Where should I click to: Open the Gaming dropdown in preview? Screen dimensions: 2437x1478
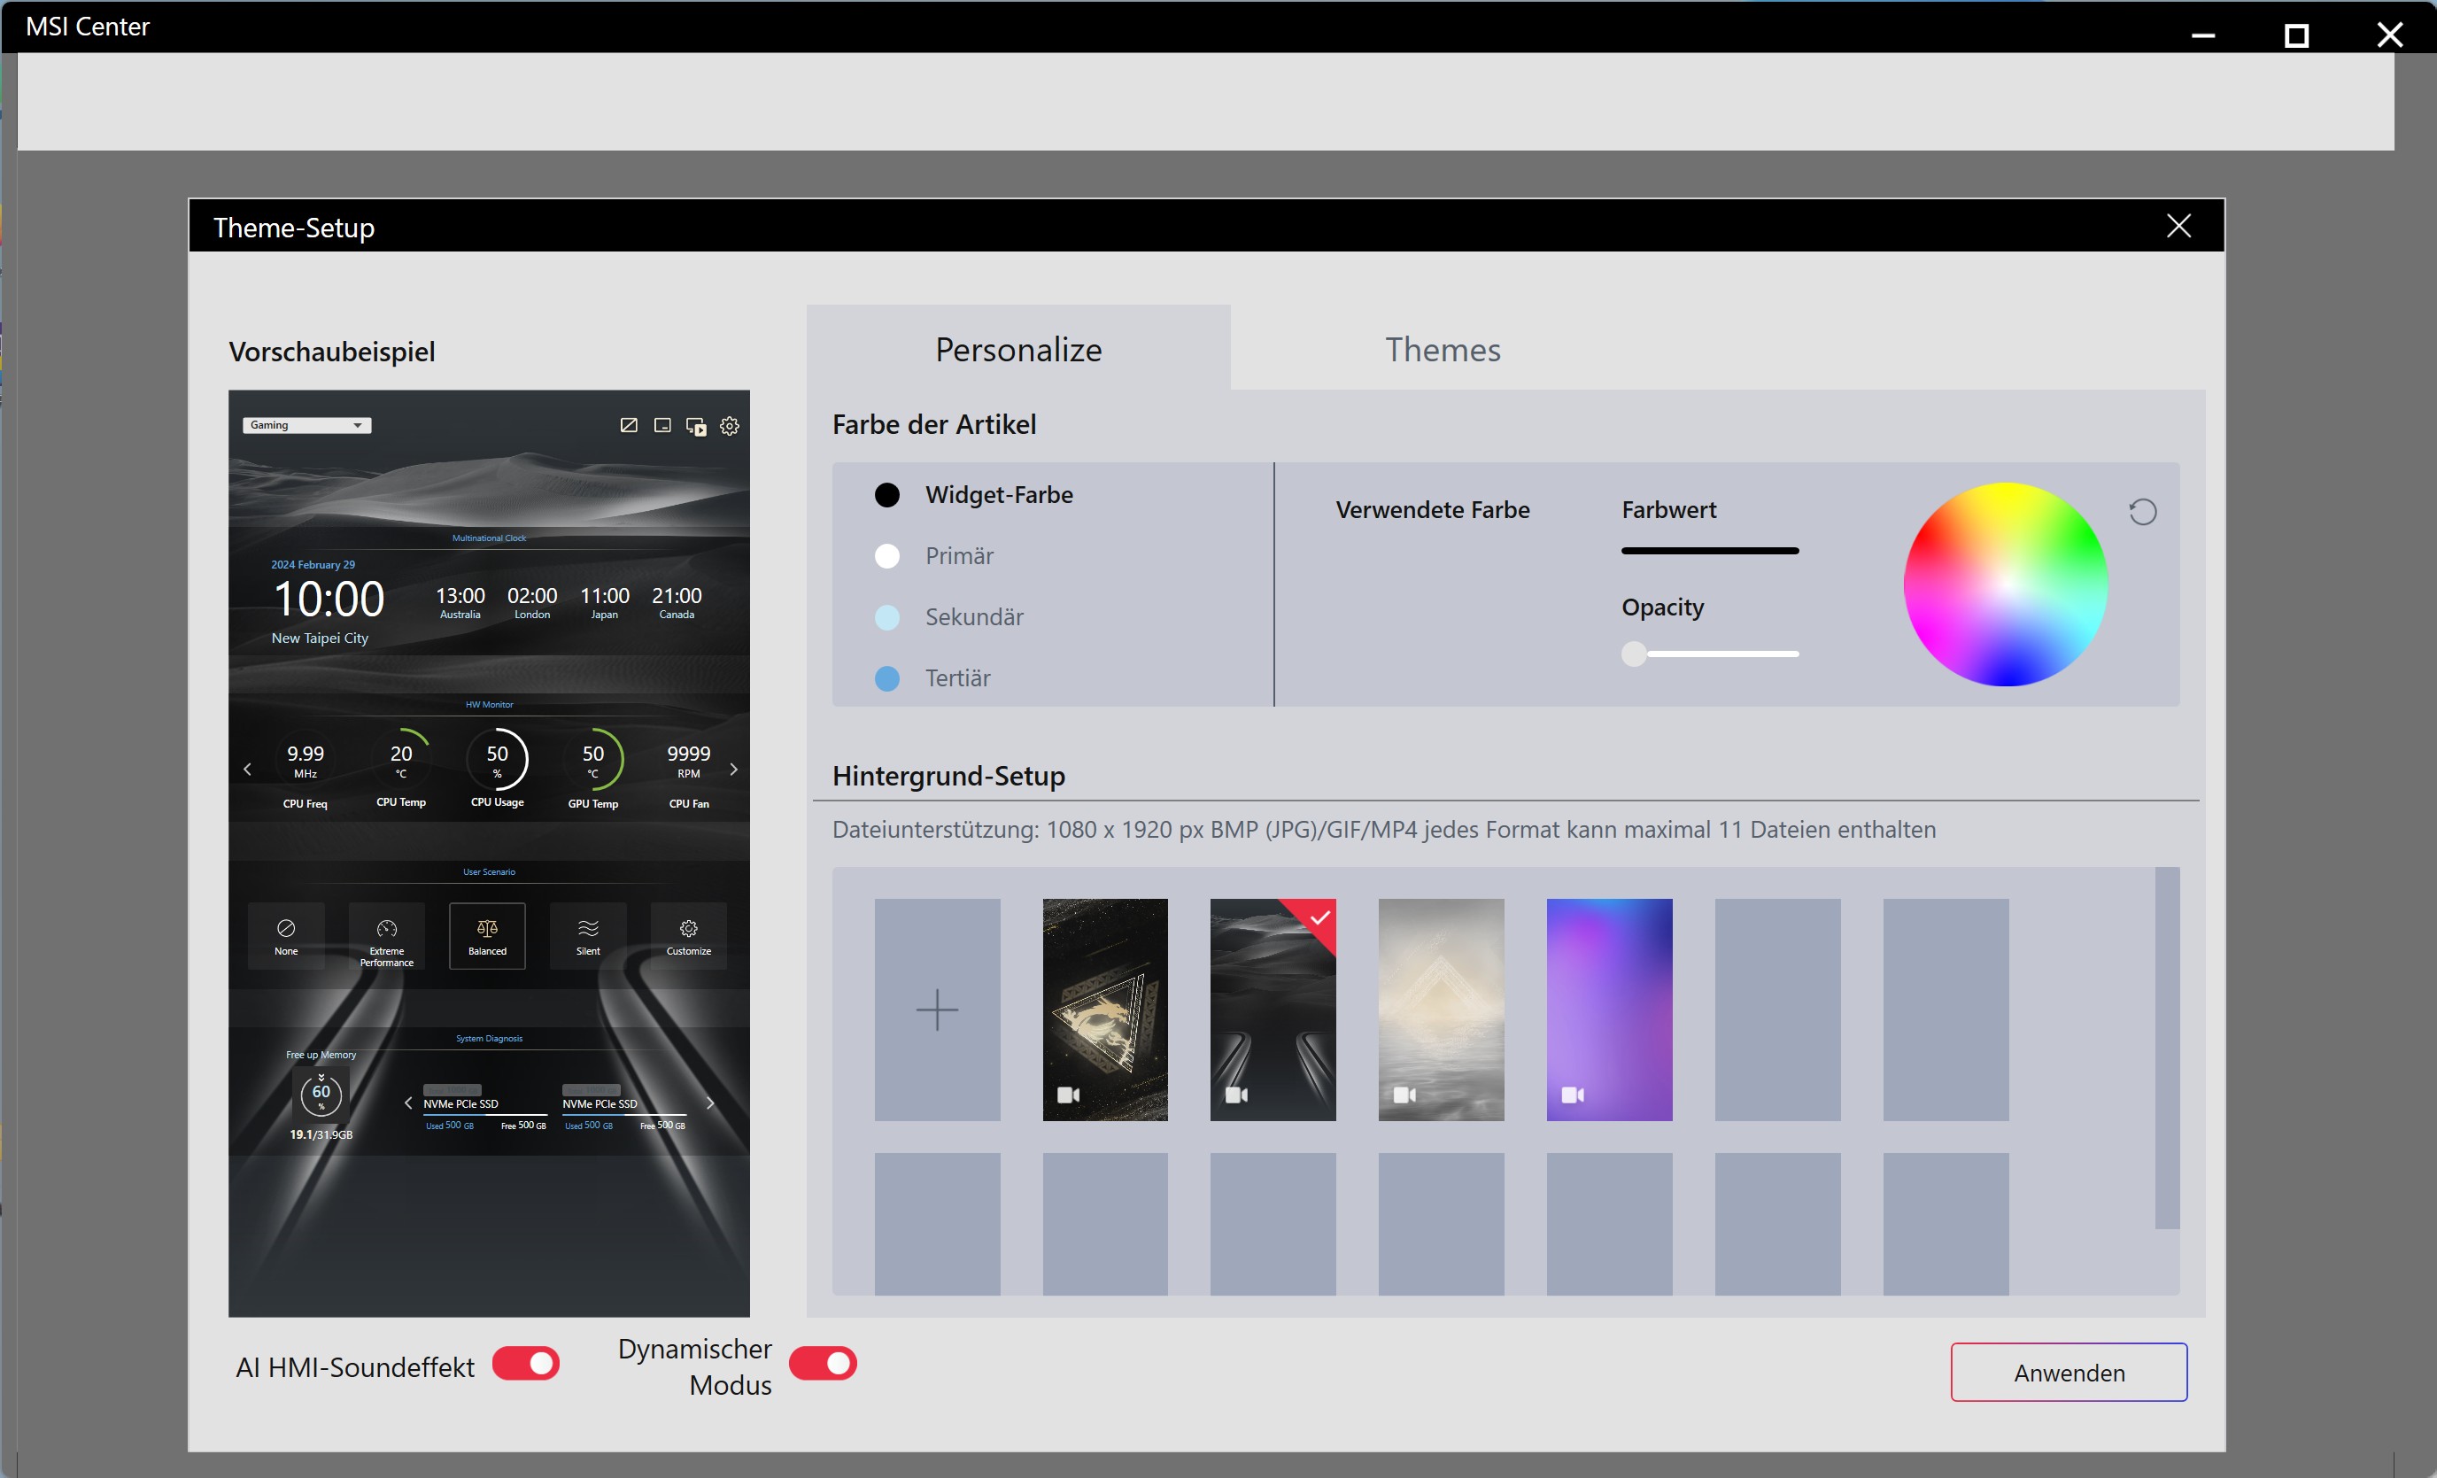(x=306, y=425)
